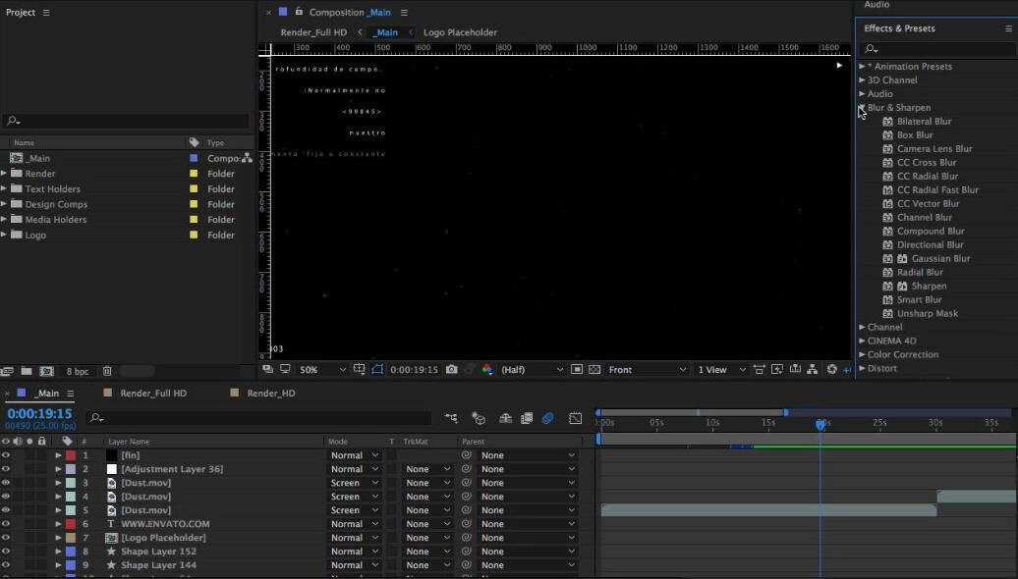Create a new folder in Project panel

point(27,371)
